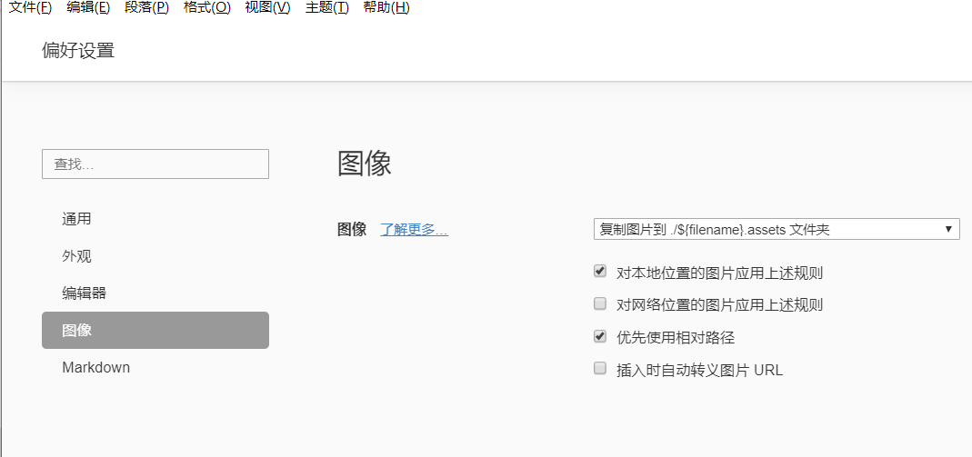Check 对网络位置的图片应用上述规则
Image resolution: width=972 pixels, height=457 pixels.
(x=600, y=303)
